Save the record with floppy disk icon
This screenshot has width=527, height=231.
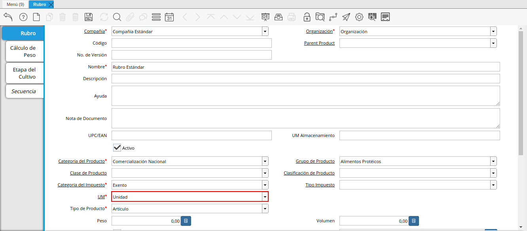[89, 17]
